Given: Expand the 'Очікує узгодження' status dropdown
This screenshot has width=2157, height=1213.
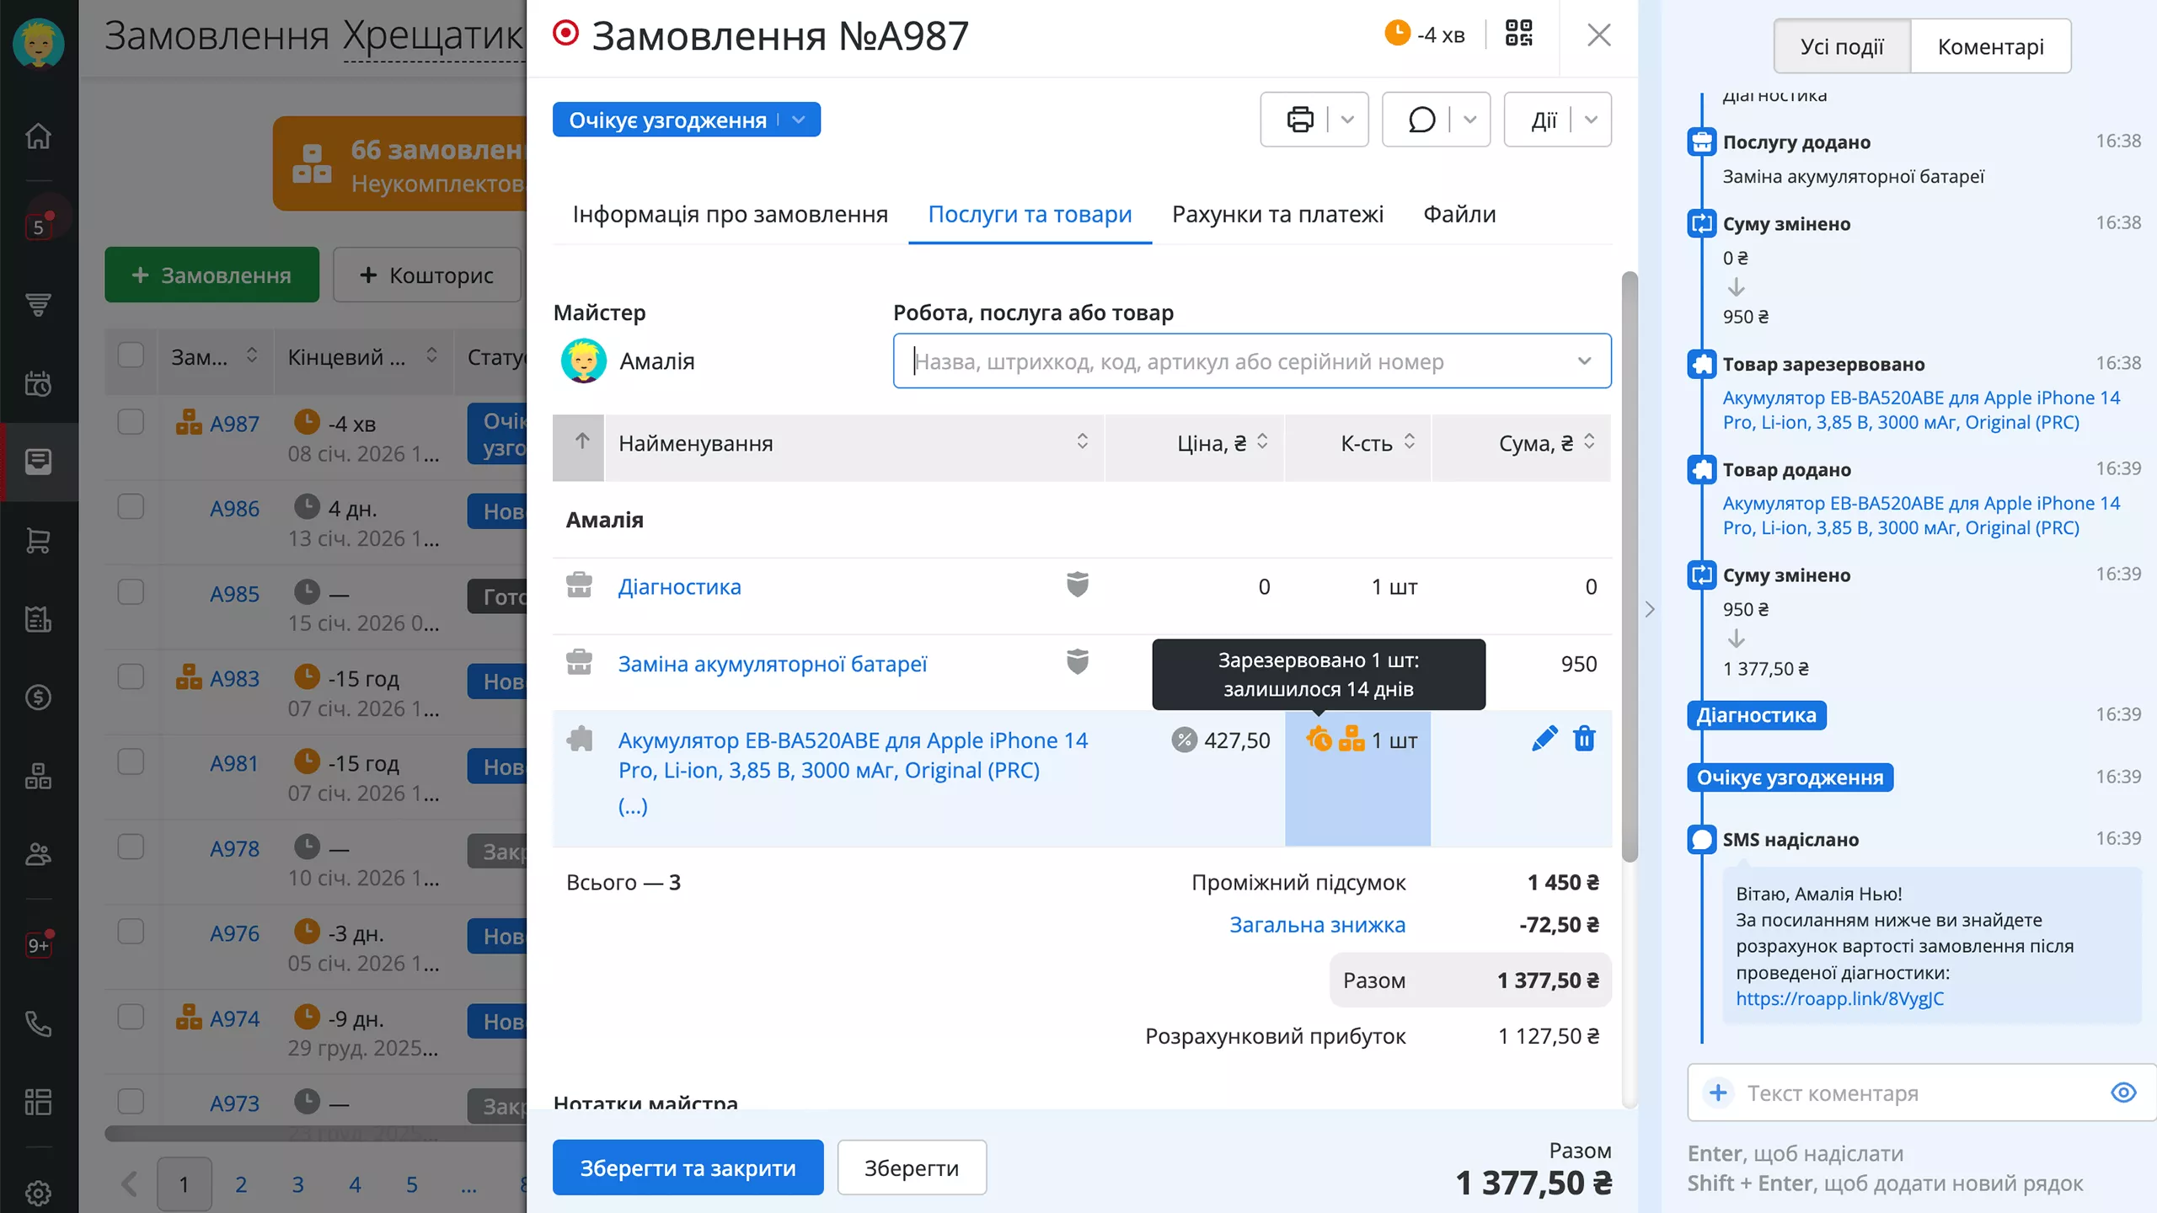Looking at the screenshot, I should 798,120.
